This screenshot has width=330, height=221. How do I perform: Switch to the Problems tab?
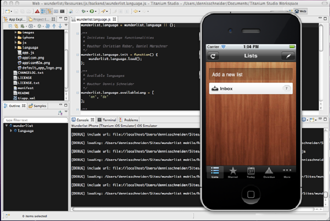tap(129, 120)
